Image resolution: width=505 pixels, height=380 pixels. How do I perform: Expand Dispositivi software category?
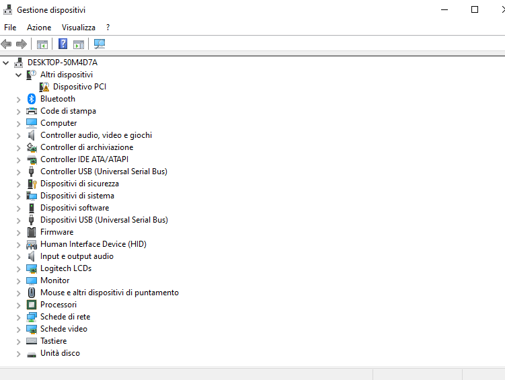click(18, 208)
